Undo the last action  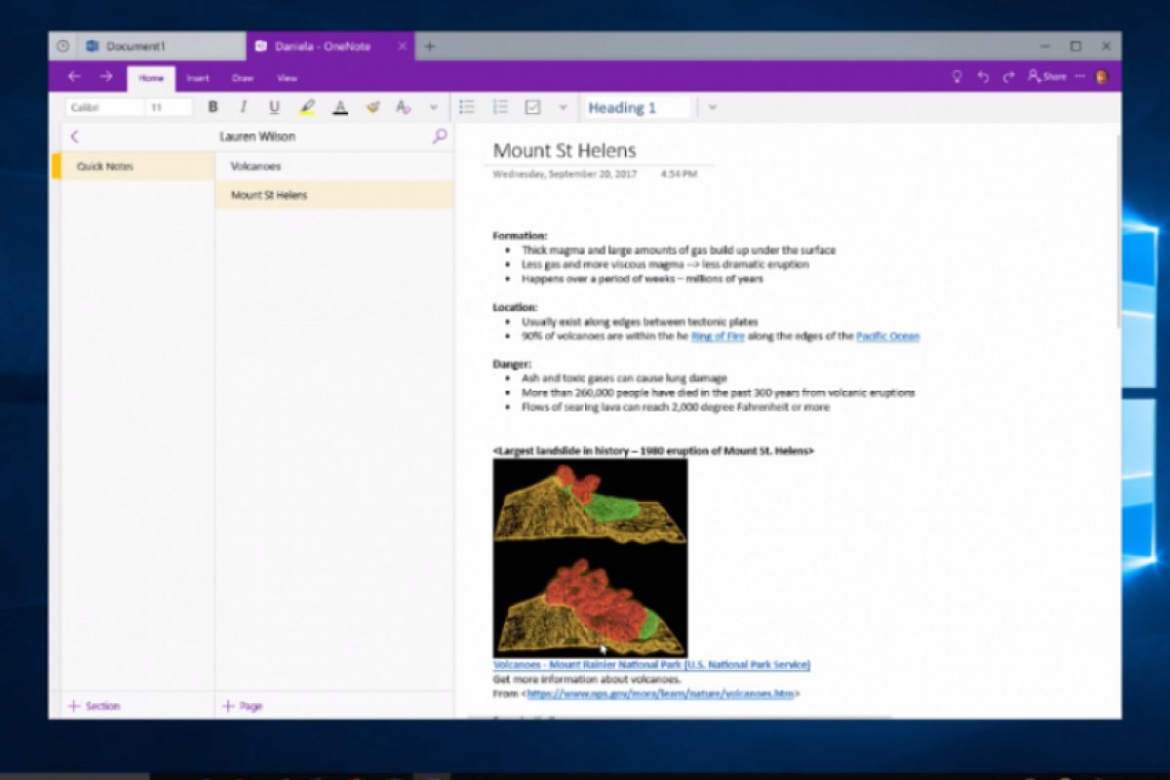tap(983, 76)
